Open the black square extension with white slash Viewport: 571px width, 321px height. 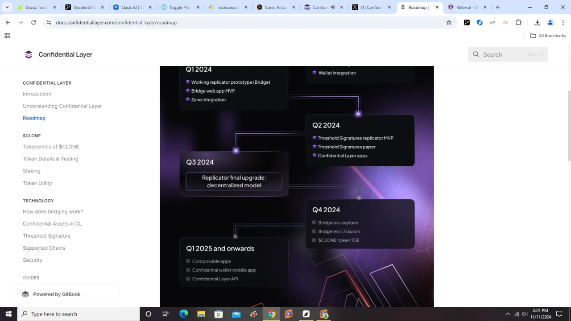point(467,22)
